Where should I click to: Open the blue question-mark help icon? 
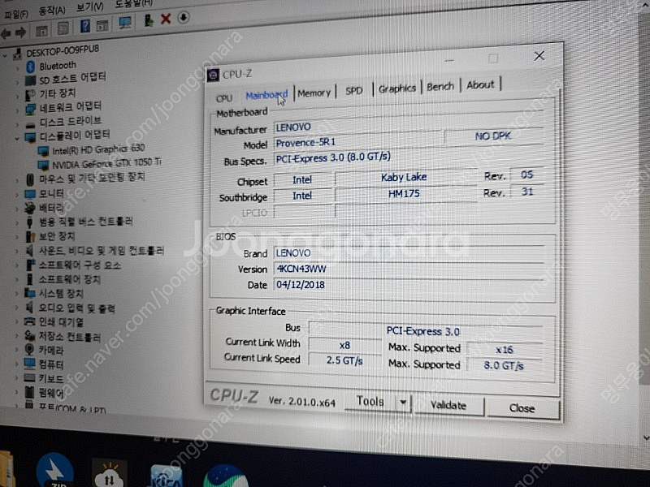84,27
